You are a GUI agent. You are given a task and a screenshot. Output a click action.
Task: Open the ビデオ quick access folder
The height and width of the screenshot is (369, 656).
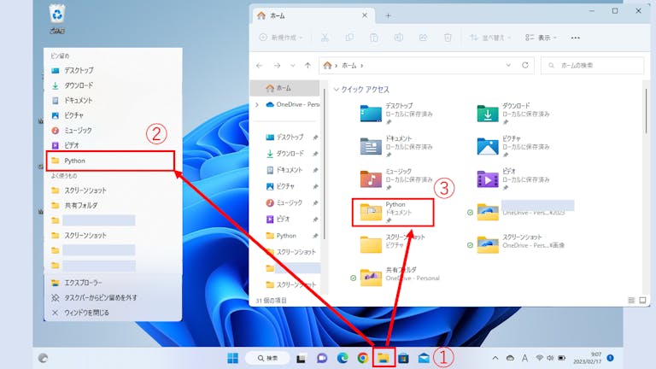click(x=513, y=179)
